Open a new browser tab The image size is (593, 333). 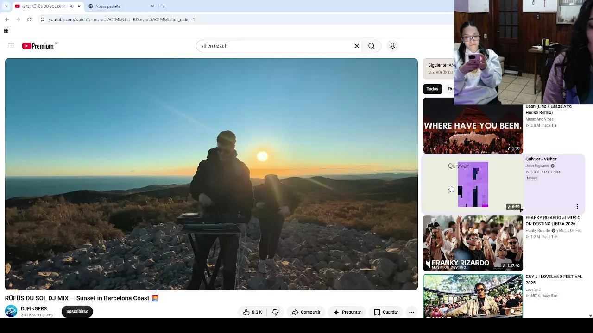[x=164, y=6]
